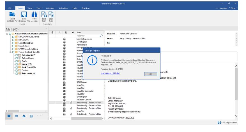Collapse the Mail pane with the arrow

coord(46,28)
